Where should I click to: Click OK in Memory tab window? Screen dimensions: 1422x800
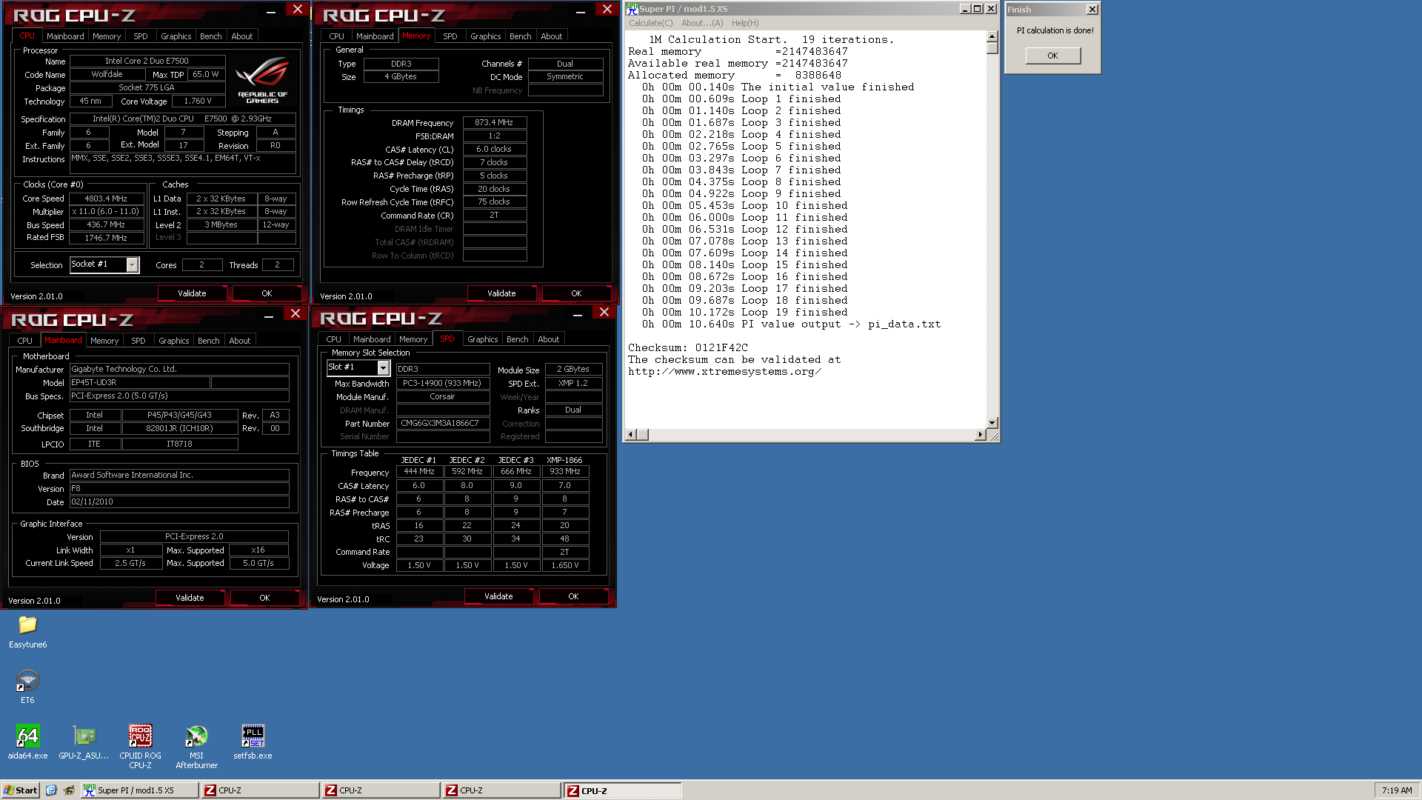pos(576,293)
